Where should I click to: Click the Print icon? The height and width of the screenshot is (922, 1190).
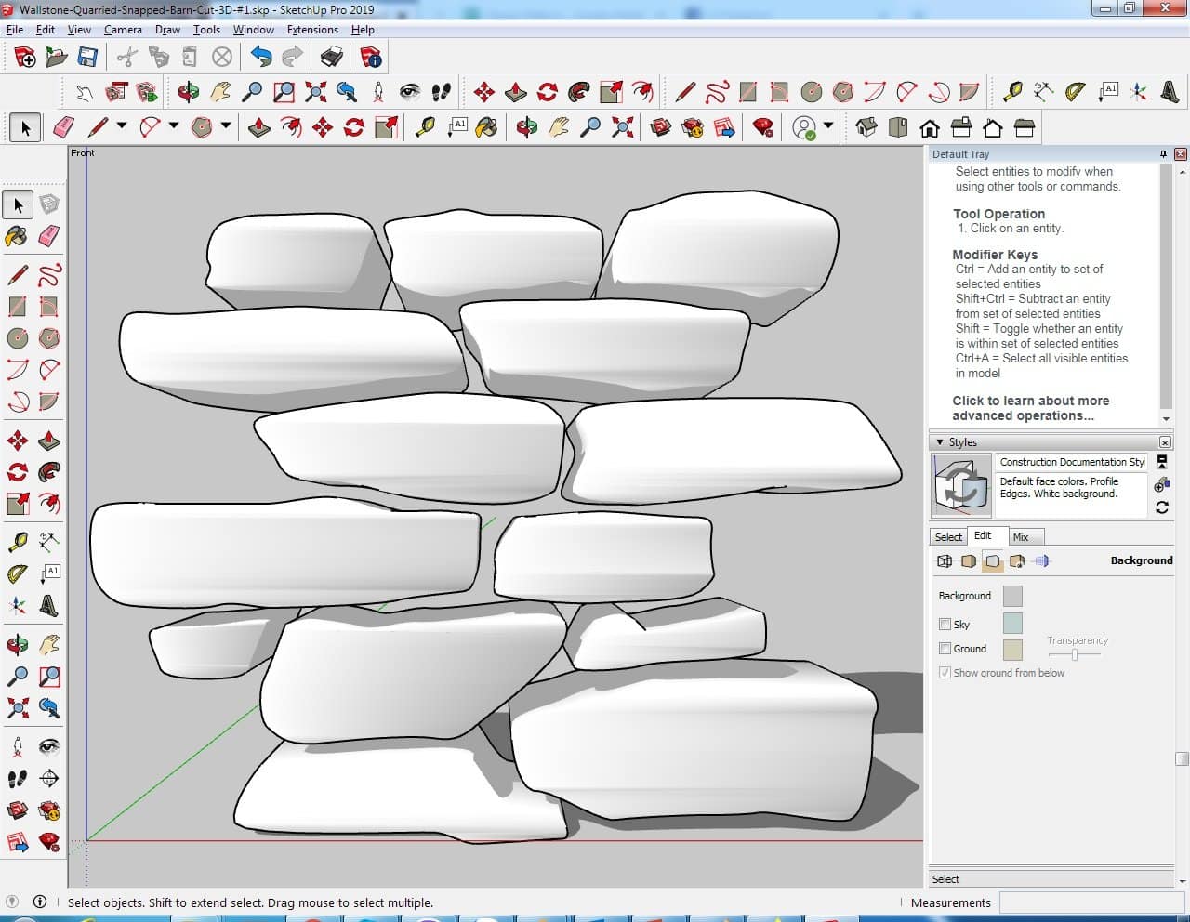(x=332, y=58)
